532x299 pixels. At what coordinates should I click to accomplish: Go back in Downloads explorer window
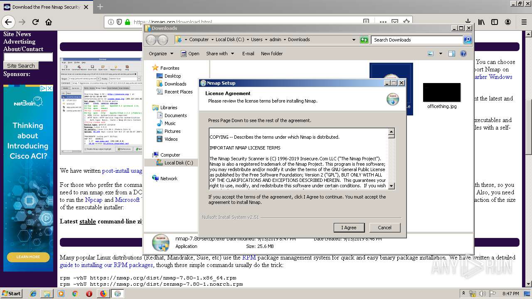point(151,40)
